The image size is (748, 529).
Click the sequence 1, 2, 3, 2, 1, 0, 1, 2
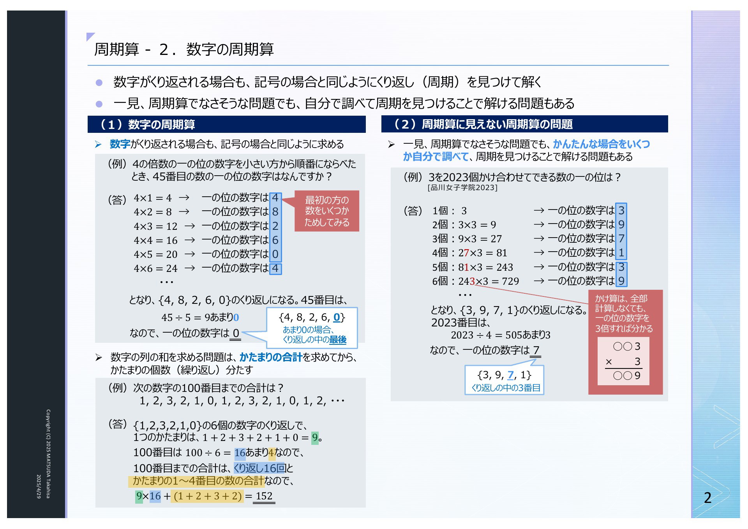point(242,401)
